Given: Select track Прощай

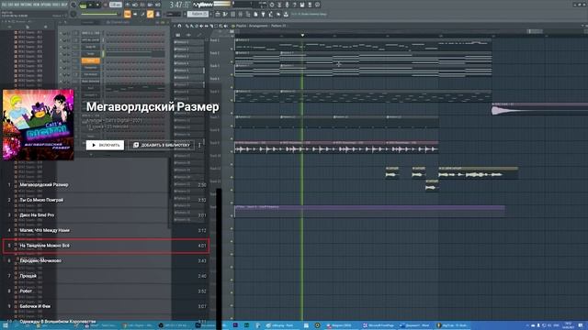Looking at the screenshot, I should [28, 276].
